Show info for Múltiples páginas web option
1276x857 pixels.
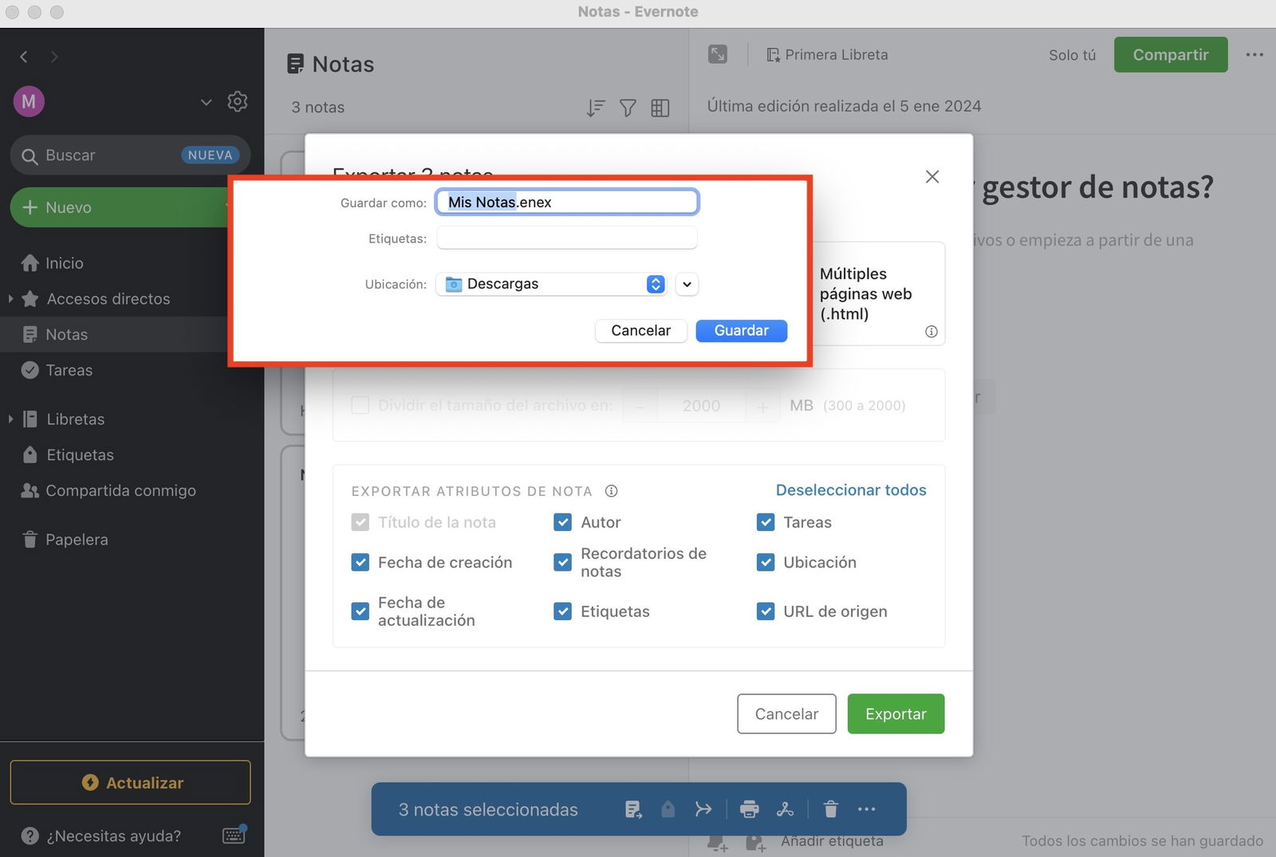(931, 332)
